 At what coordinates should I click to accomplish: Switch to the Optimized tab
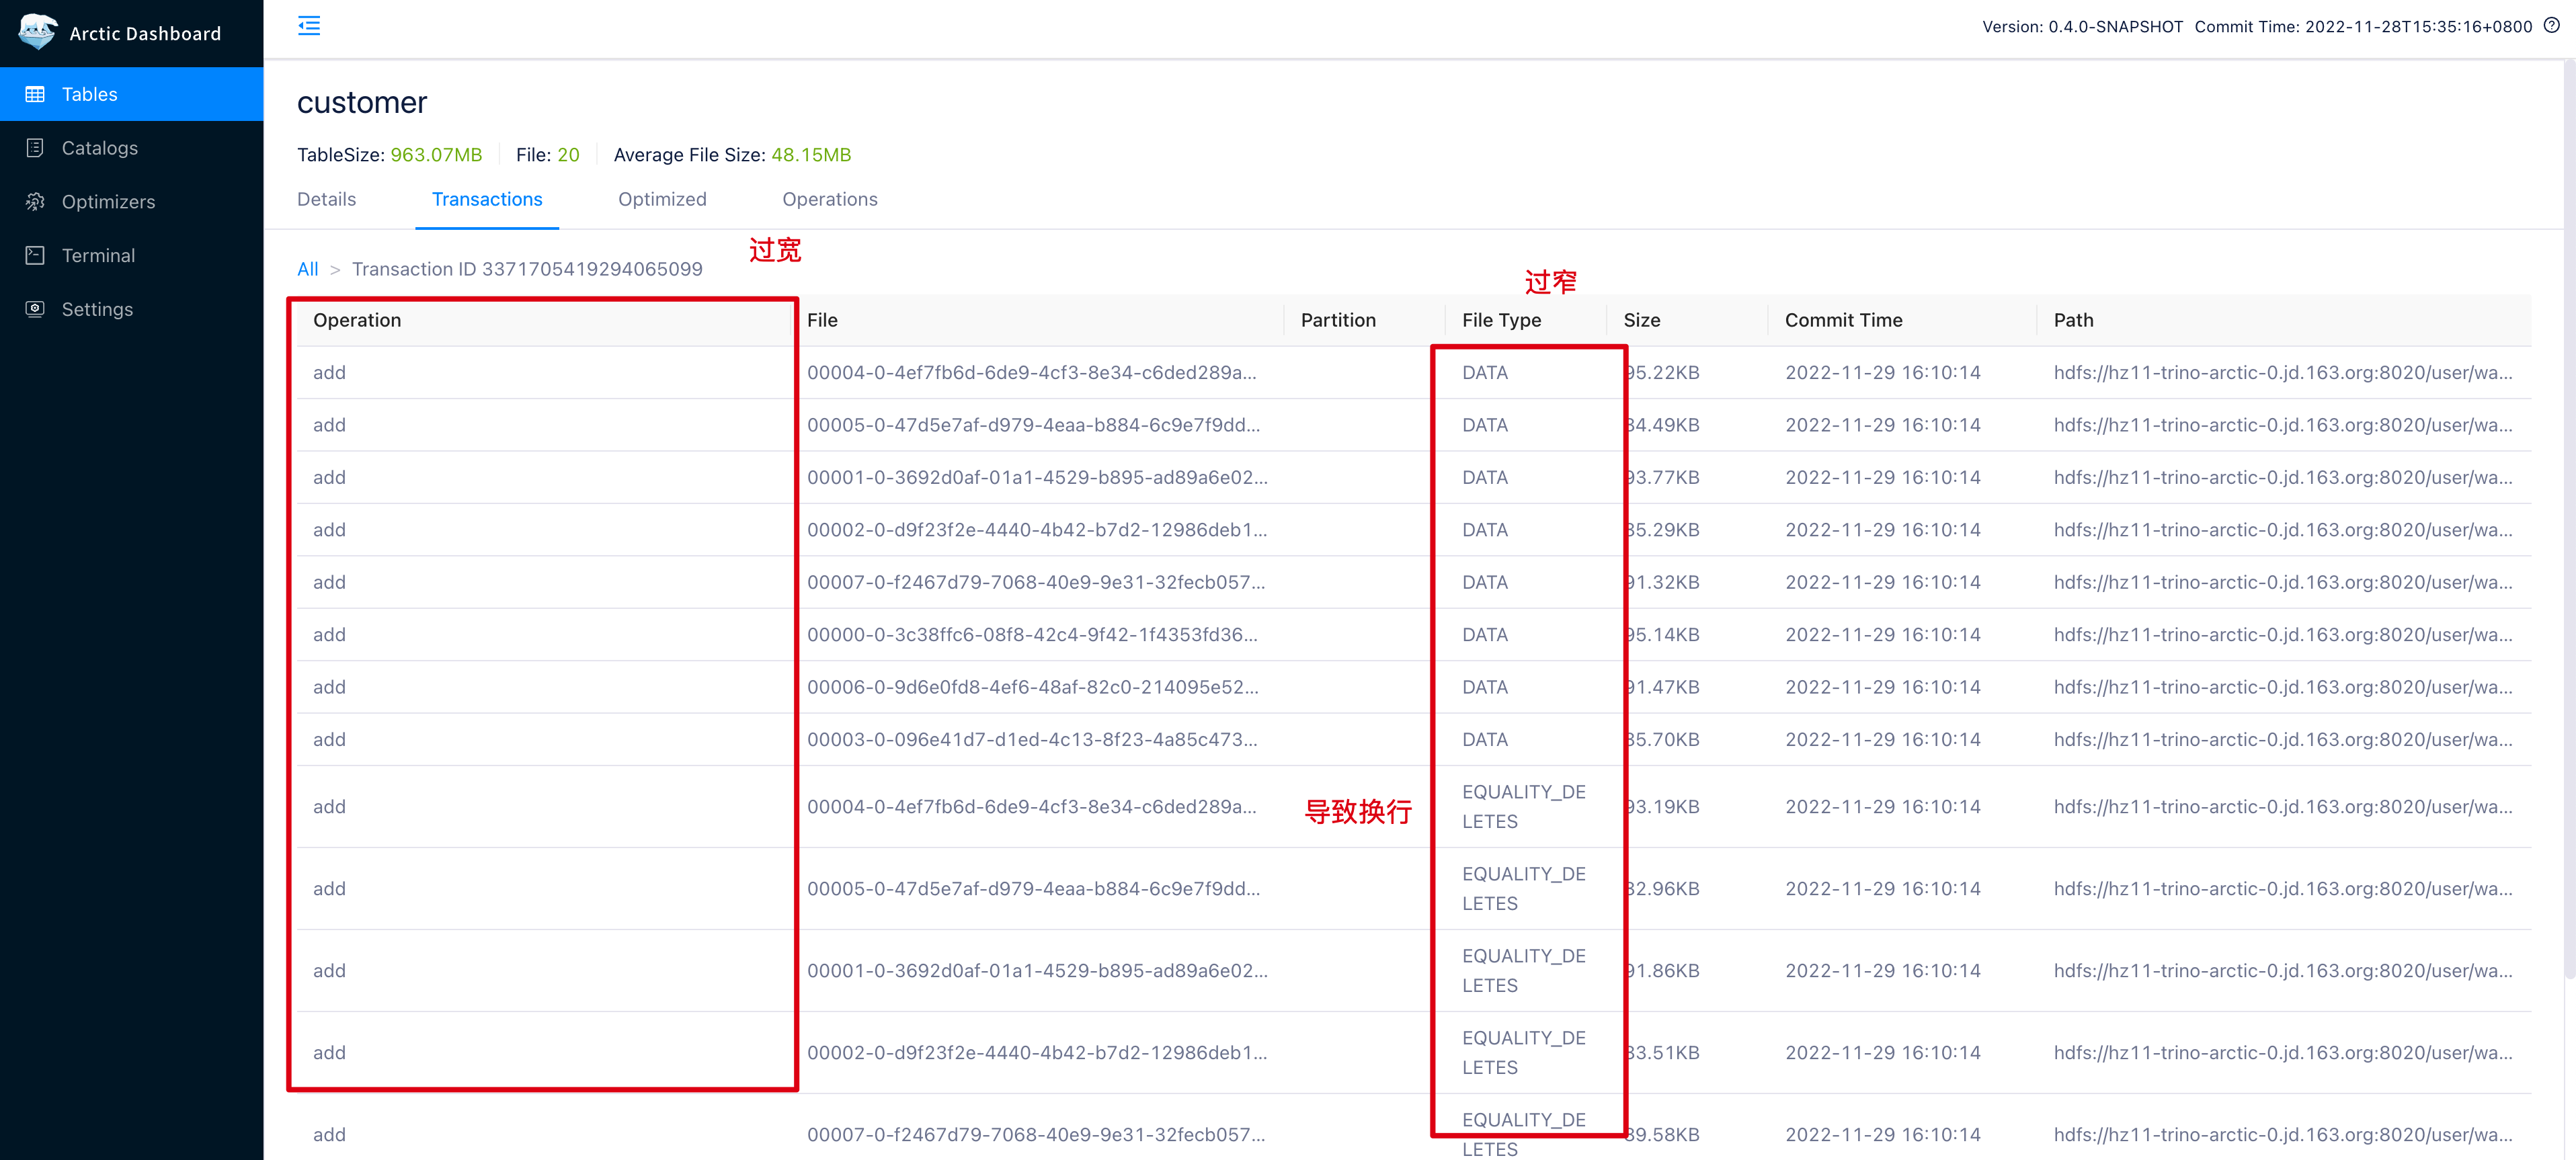coord(662,199)
